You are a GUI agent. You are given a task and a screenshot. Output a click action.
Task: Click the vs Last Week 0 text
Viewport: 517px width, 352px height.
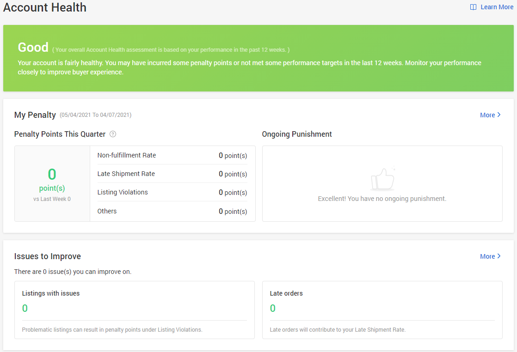[52, 199]
